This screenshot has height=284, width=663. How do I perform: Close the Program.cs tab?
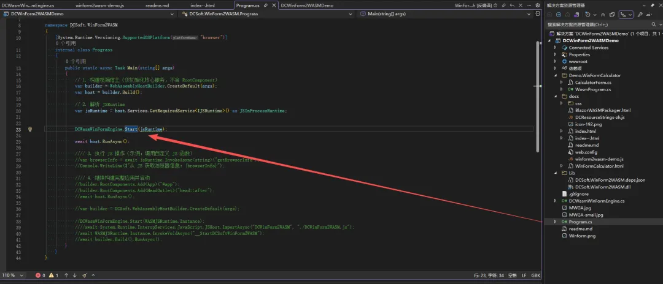tap(273, 6)
